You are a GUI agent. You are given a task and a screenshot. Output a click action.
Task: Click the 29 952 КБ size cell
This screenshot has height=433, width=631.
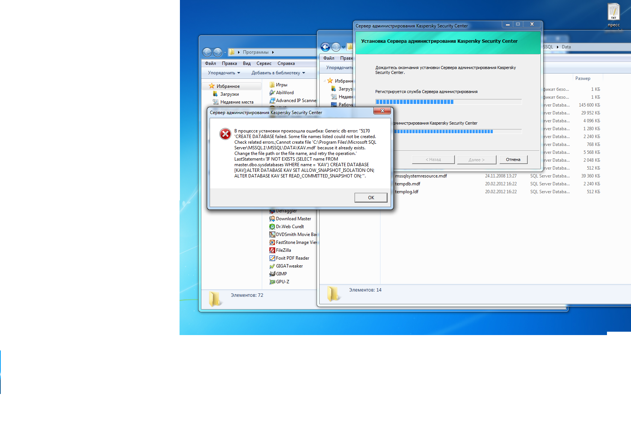[x=590, y=113]
